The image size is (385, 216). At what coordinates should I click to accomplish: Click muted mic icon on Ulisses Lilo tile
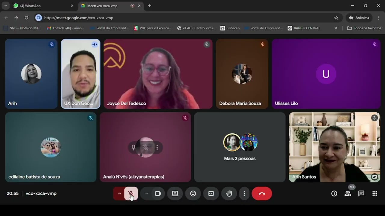click(x=375, y=44)
